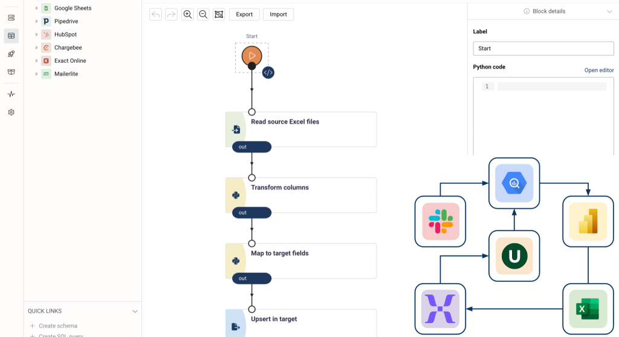The height and width of the screenshot is (337, 619).
Task: Click the Import button
Action: 278,15
